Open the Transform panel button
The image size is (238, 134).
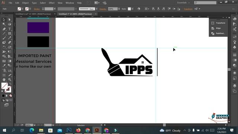(x=218, y=23)
